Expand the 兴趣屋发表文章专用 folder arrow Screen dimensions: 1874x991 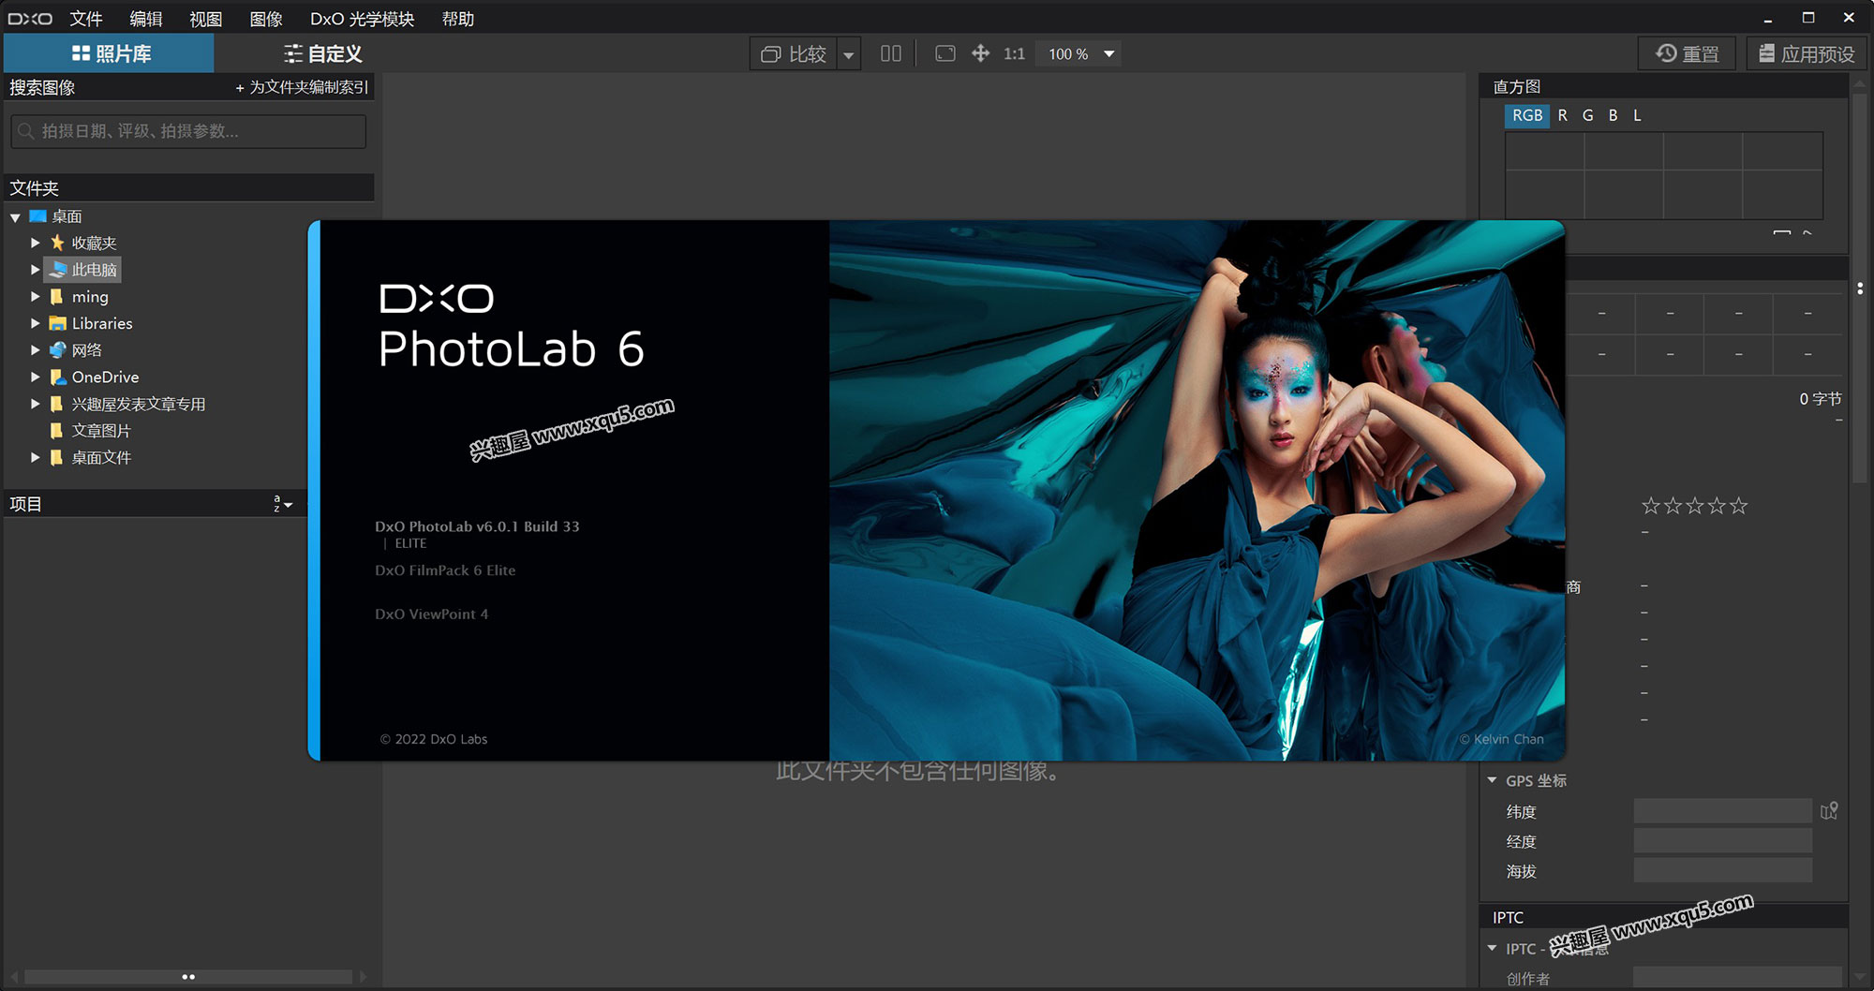(x=35, y=404)
